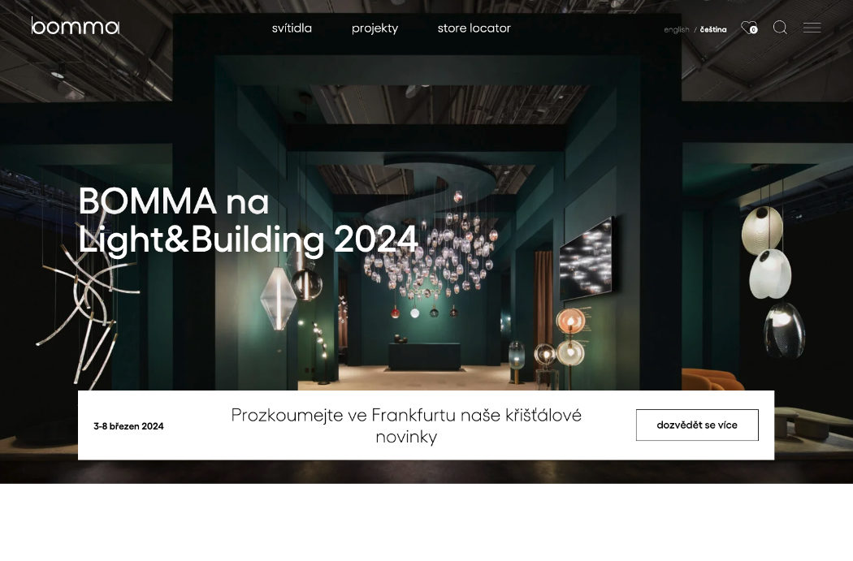Open the projekty menu item
The image size is (853, 561).
(375, 28)
